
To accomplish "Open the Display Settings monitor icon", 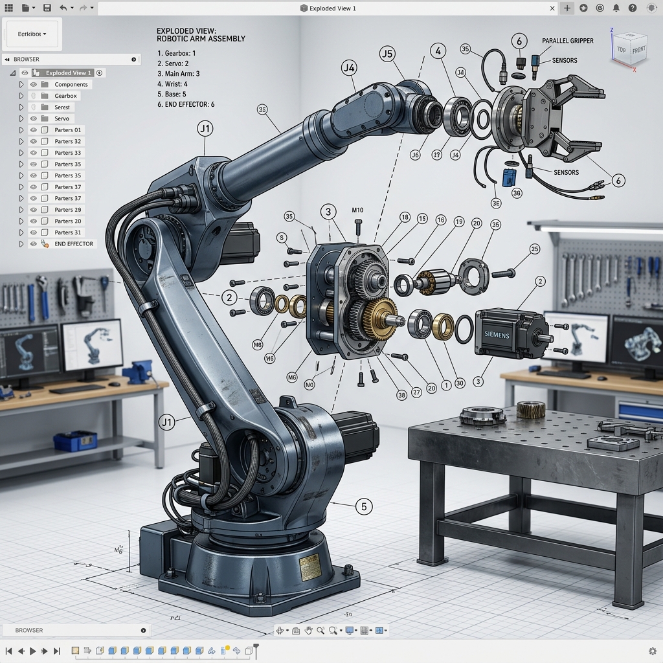I will [x=349, y=631].
